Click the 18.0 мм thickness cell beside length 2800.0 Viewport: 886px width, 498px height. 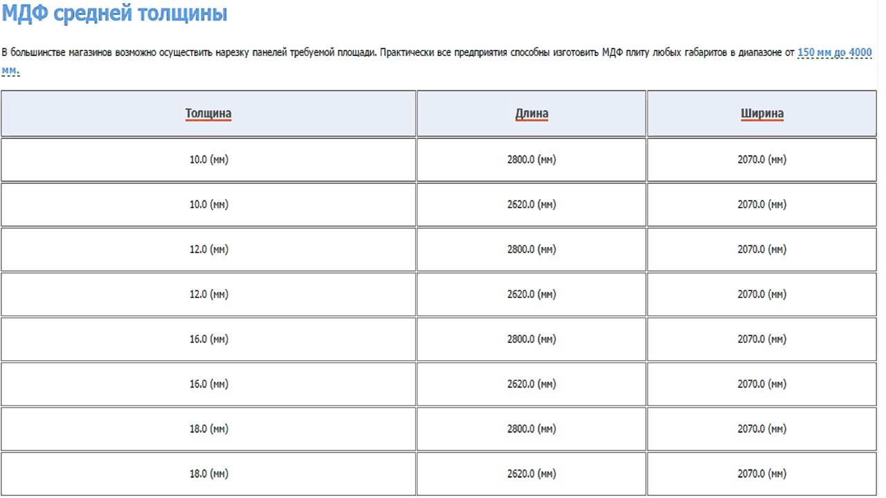(x=208, y=430)
